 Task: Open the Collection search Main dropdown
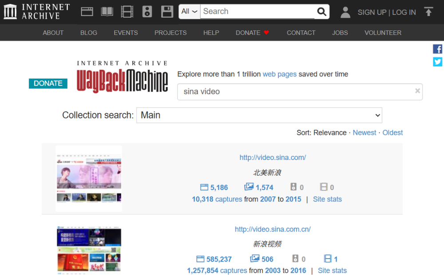coord(259,115)
